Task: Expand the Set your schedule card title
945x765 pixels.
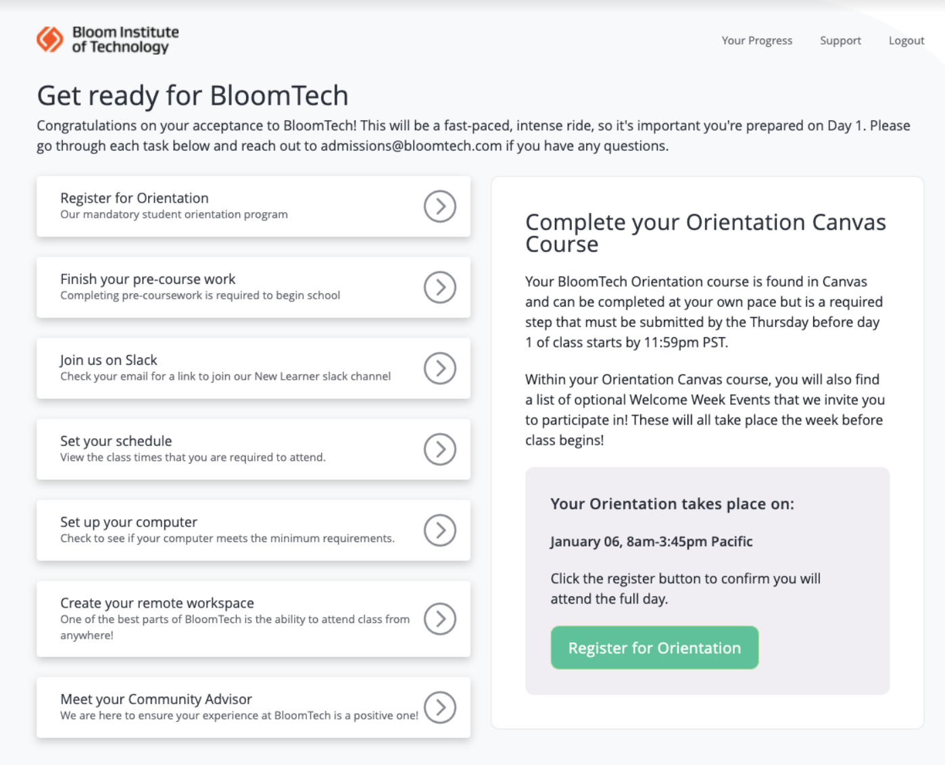Action: [x=116, y=441]
